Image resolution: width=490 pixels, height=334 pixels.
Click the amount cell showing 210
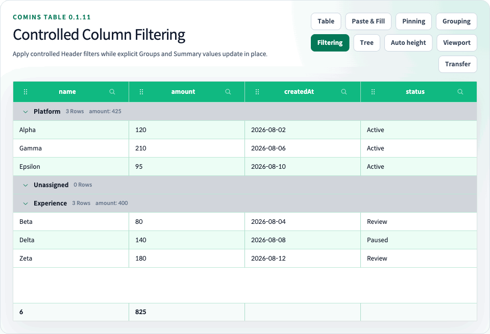tap(187, 148)
